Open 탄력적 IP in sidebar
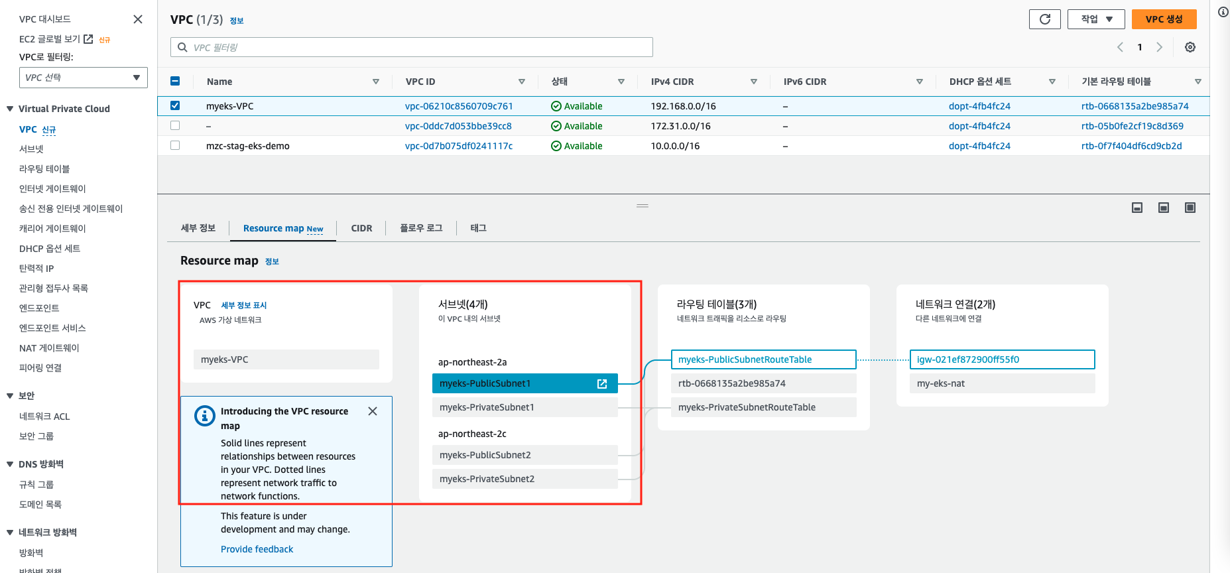The image size is (1230, 573). pyautogui.click(x=36, y=269)
